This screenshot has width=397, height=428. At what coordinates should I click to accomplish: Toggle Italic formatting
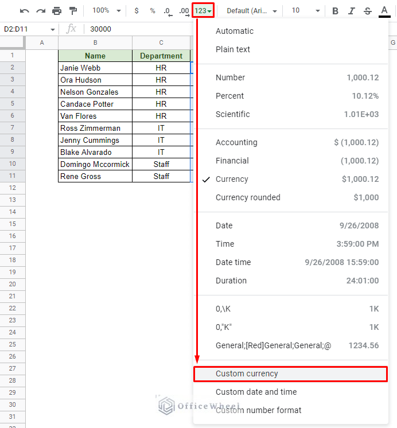point(352,11)
